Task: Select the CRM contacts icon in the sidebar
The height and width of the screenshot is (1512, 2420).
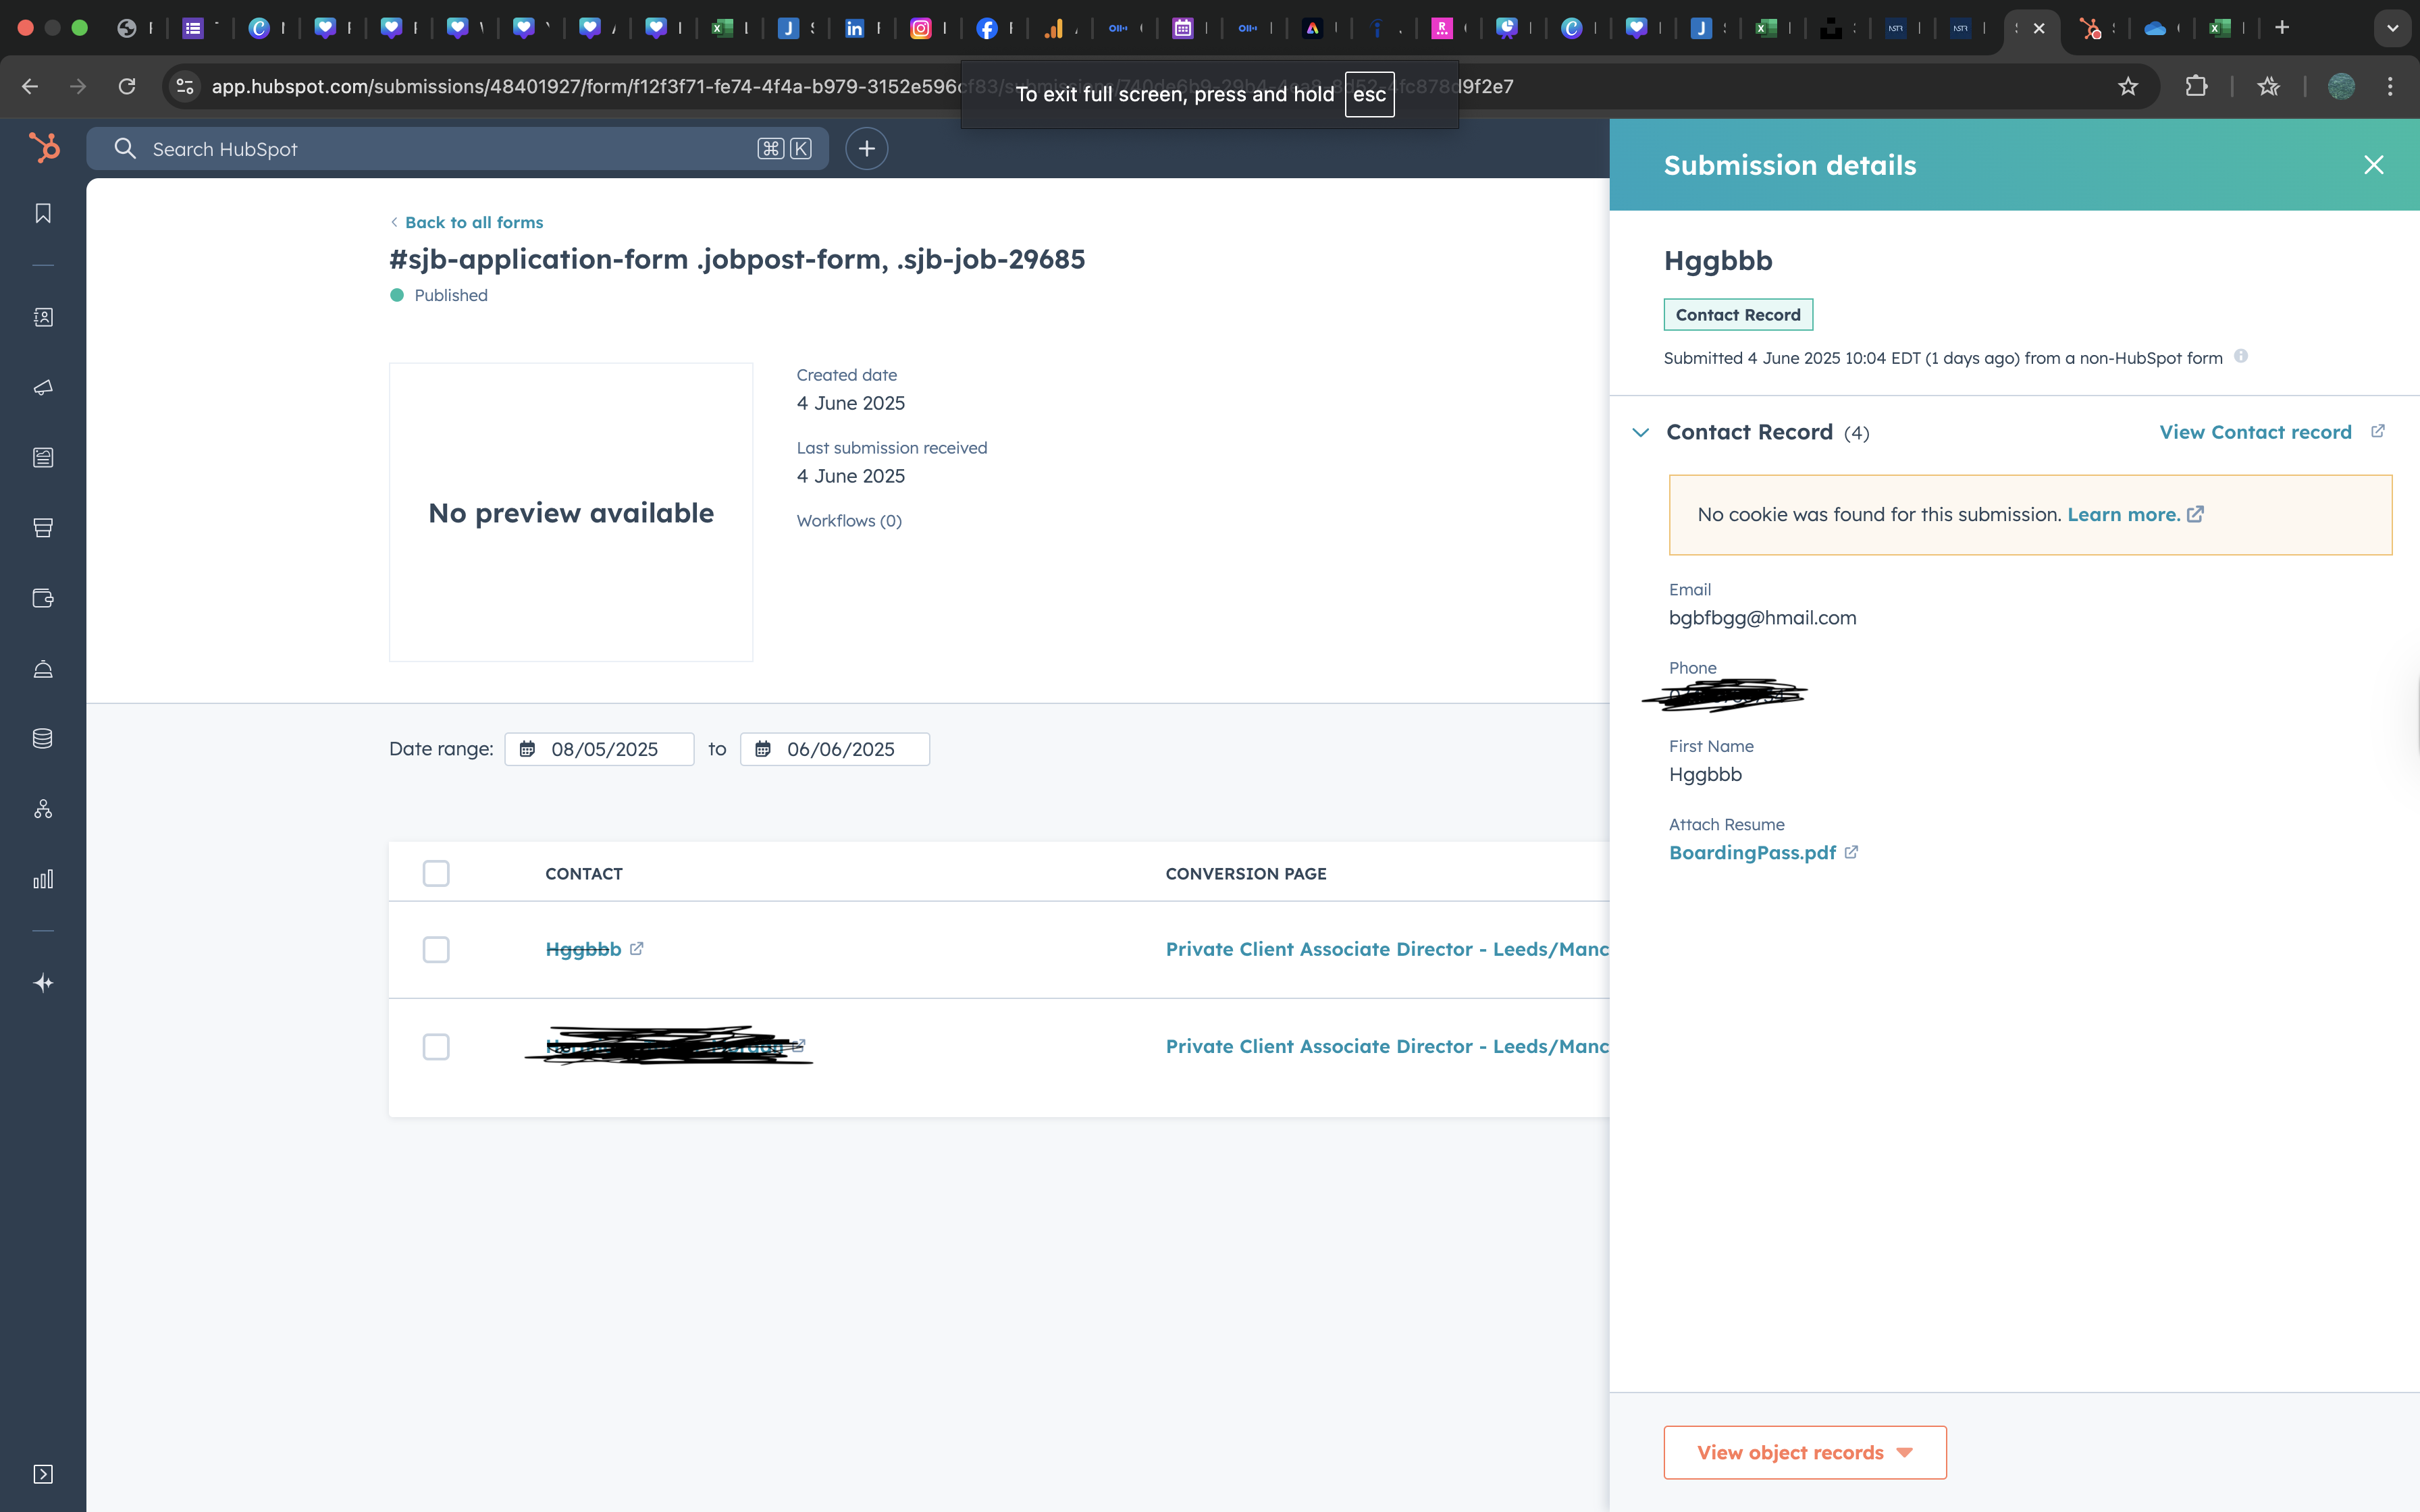Action: pyautogui.click(x=44, y=316)
